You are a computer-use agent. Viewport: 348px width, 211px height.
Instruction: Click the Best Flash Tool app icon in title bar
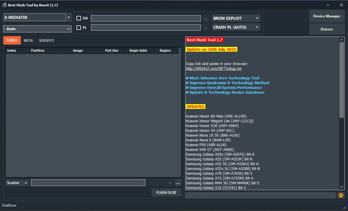tap(4, 5)
